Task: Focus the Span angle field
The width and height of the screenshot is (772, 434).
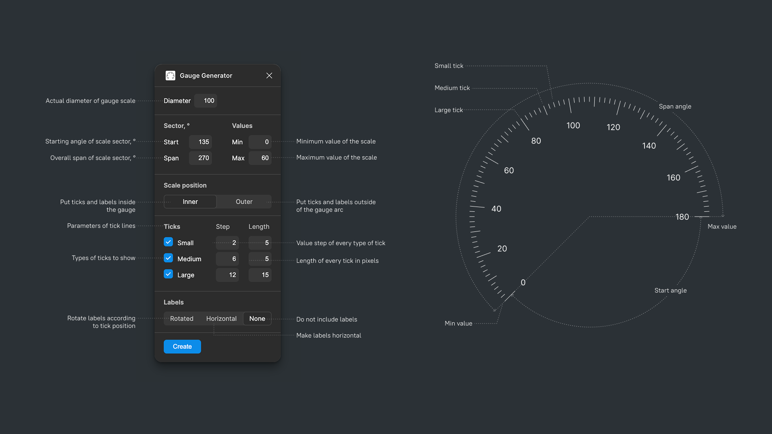Action: pyautogui.click(x=200, y=158)
